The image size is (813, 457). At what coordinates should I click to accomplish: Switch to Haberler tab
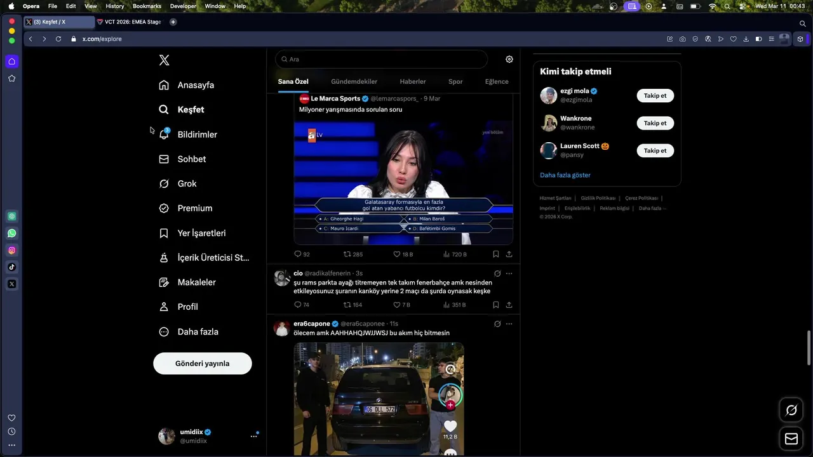(413, 81)
